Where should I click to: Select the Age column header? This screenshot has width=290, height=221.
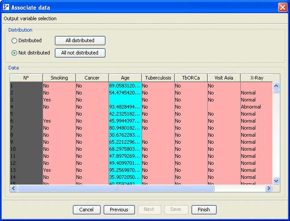coord(125,78)
